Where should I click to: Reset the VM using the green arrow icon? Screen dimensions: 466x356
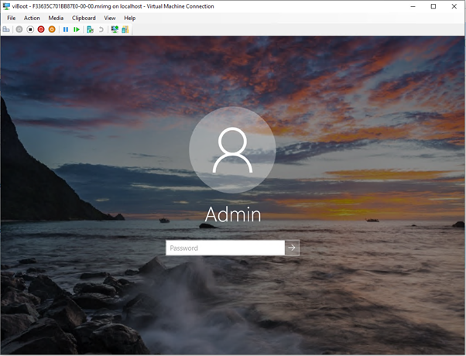[x=77, y=29]
